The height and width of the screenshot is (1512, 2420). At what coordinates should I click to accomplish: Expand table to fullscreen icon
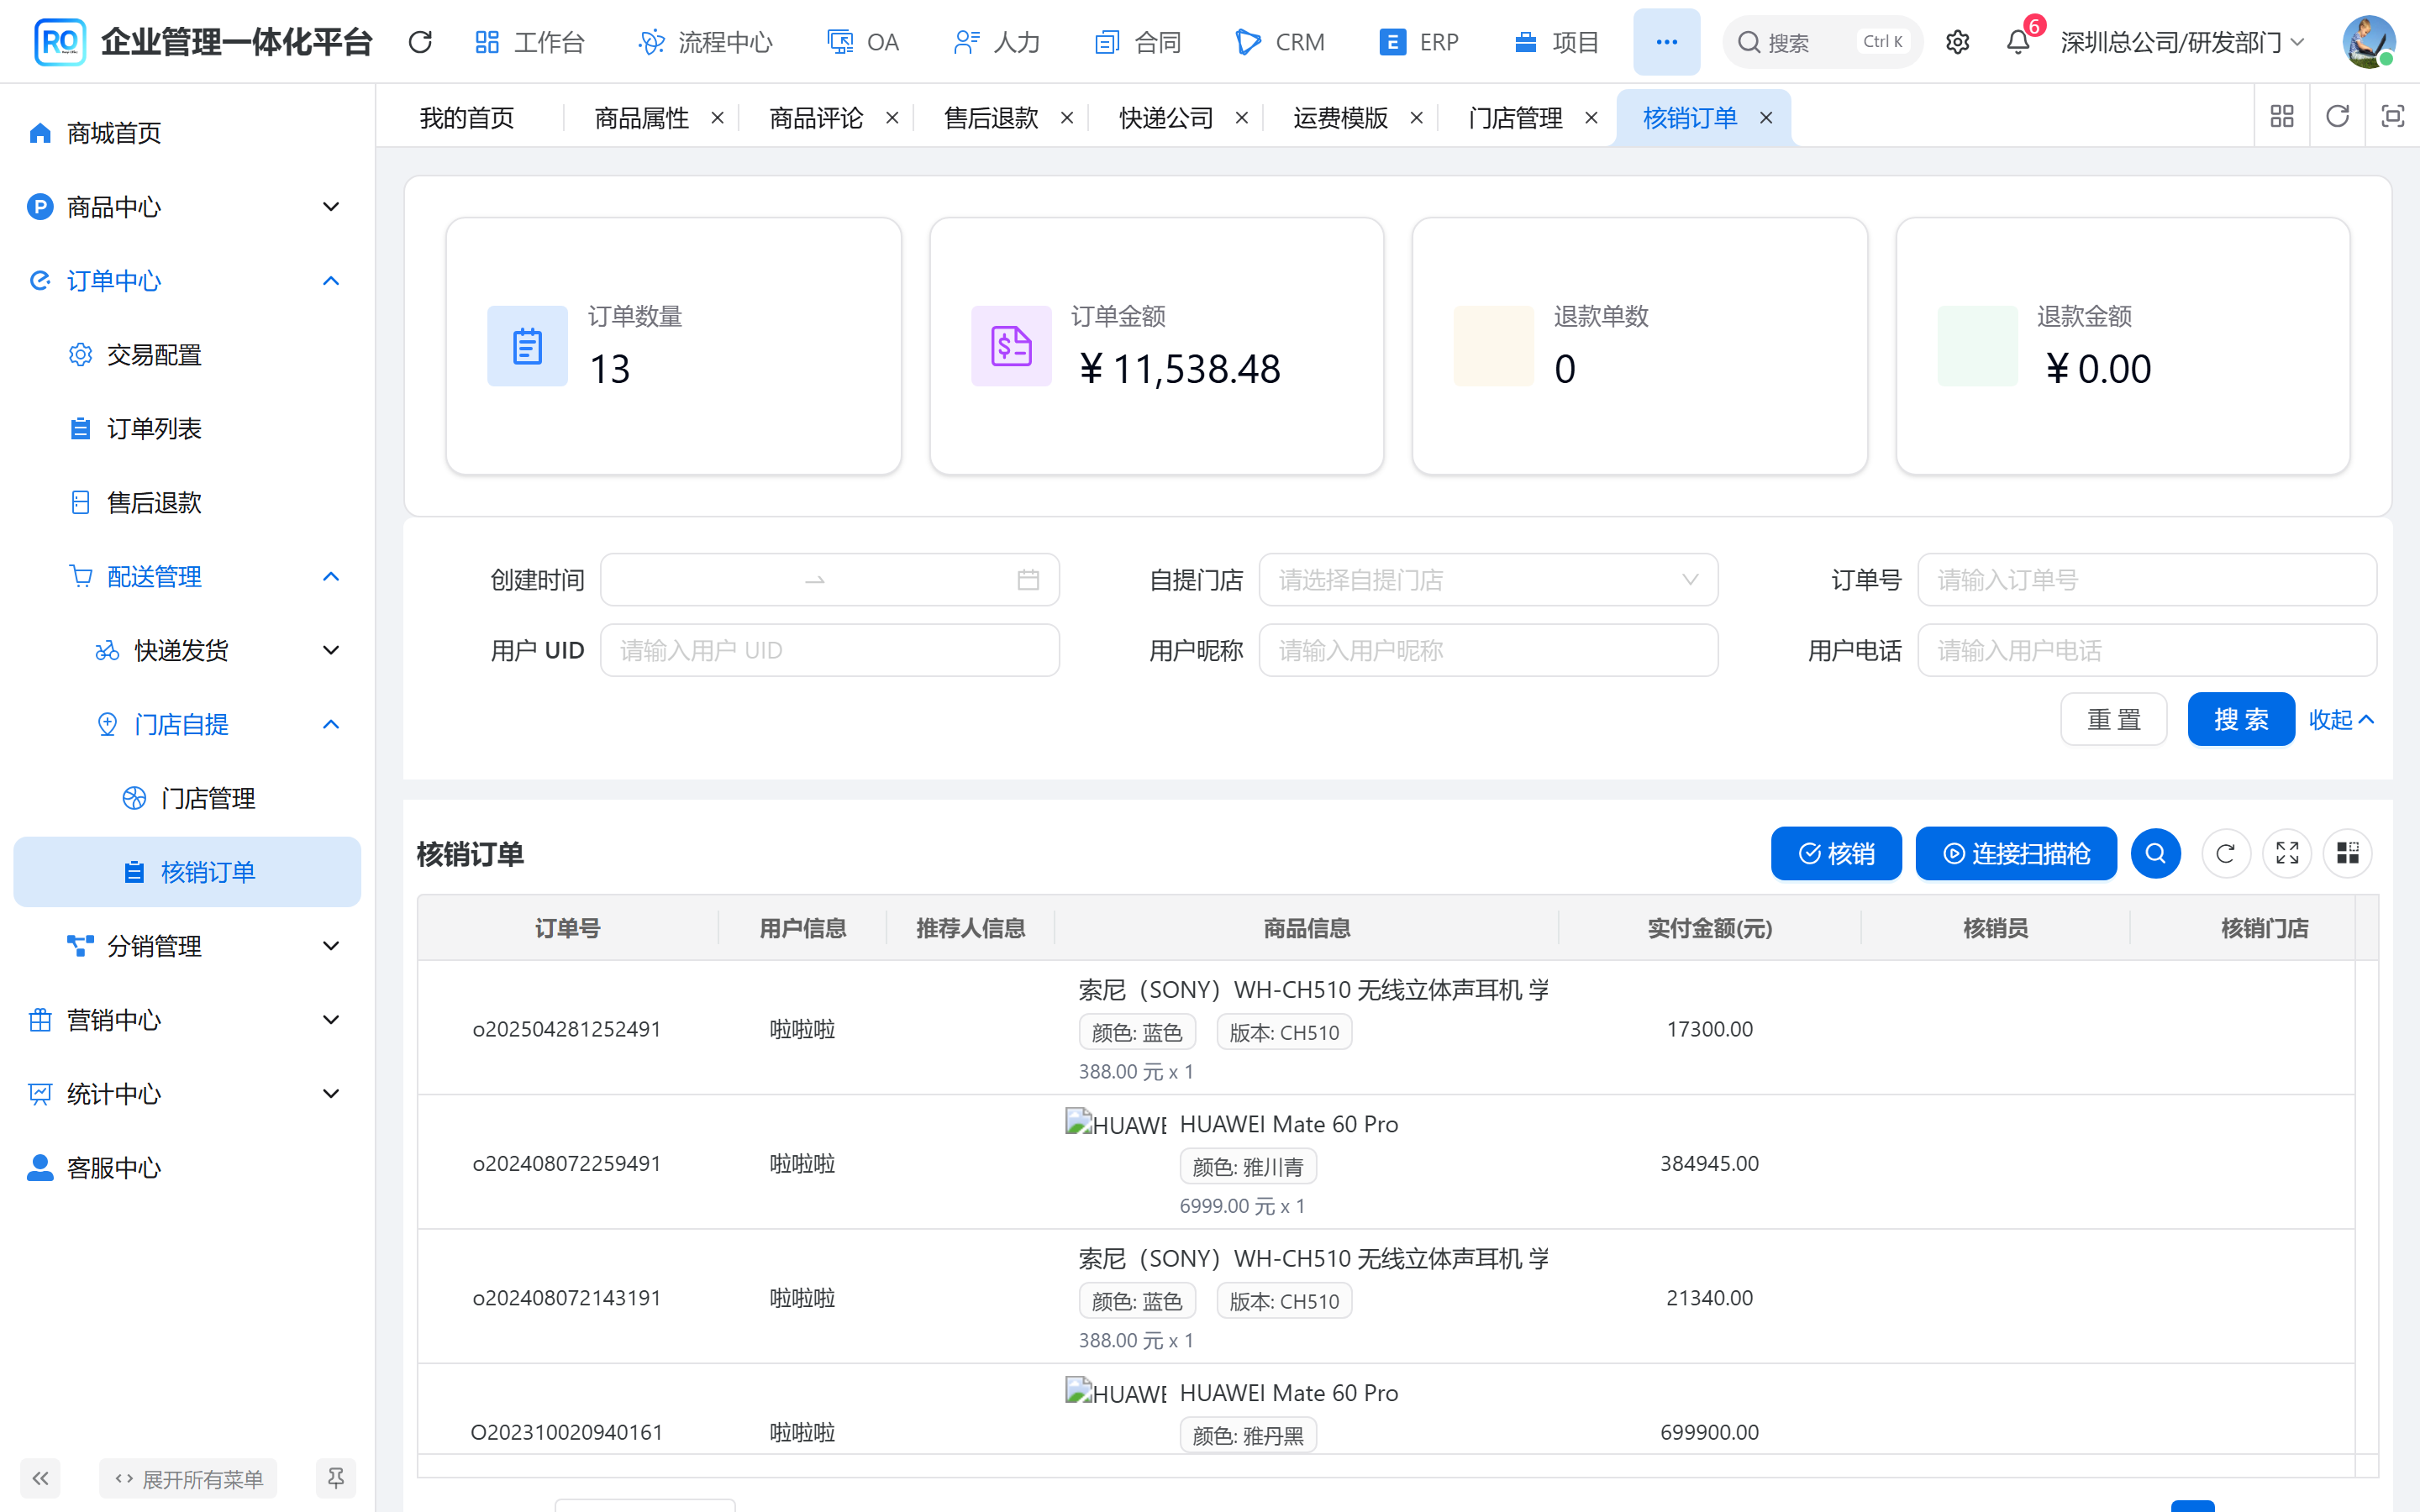[x=2287, y=853]
